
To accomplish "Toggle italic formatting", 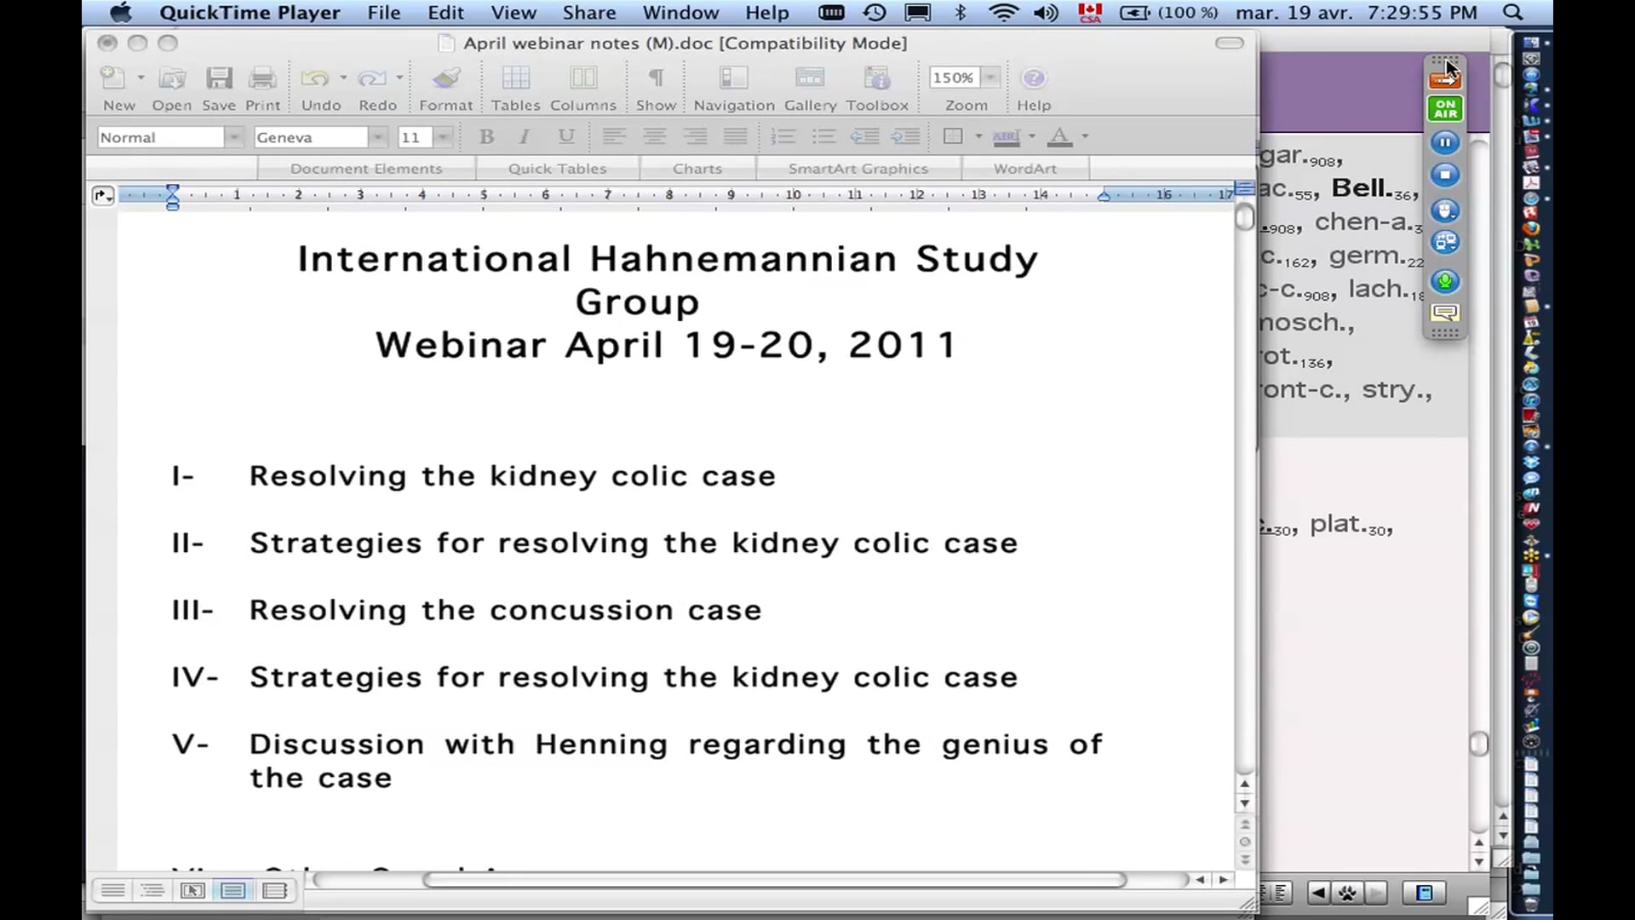I will tap(524, 136).
